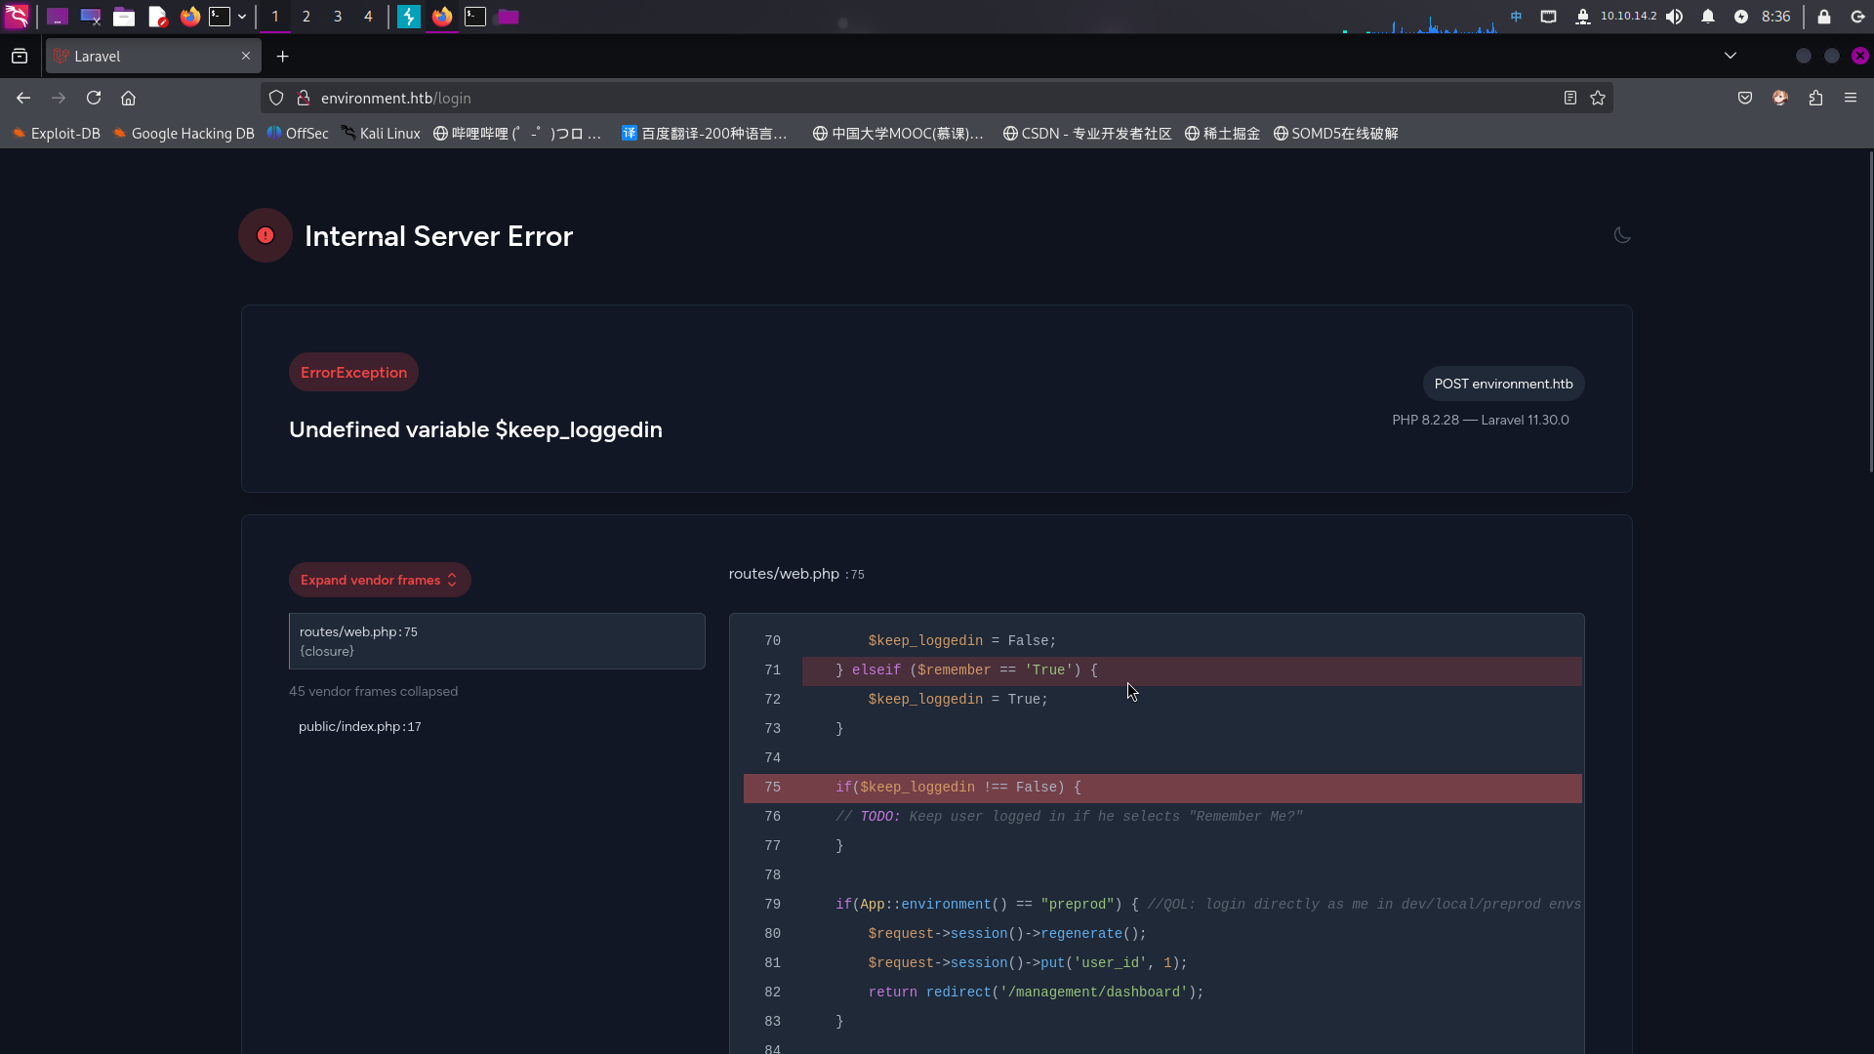Switch to workspace 4
The width and height of the screenshot is (1874, 1054).
click(x=368, y=17)
